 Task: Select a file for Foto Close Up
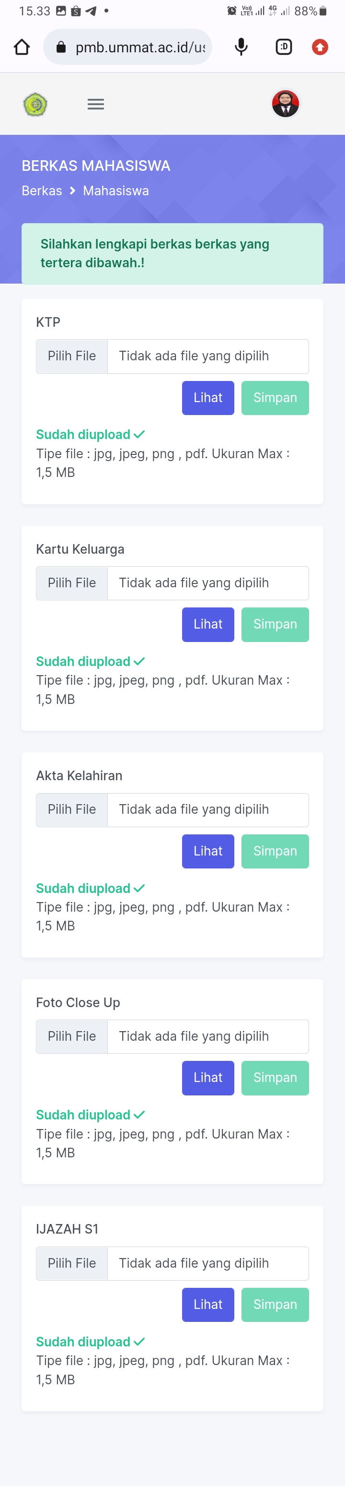pos(72,1036)
